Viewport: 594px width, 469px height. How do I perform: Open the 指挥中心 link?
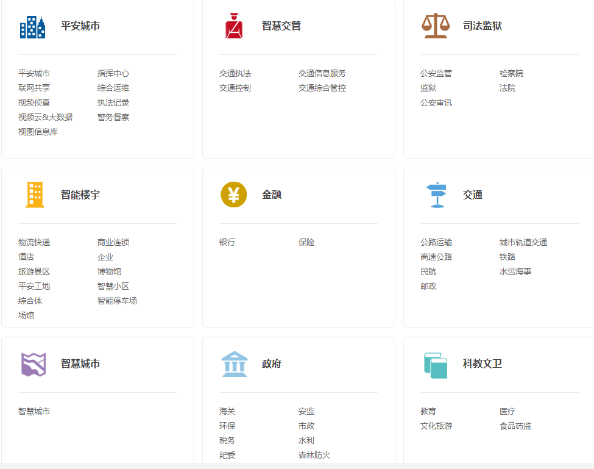point(113,73)
